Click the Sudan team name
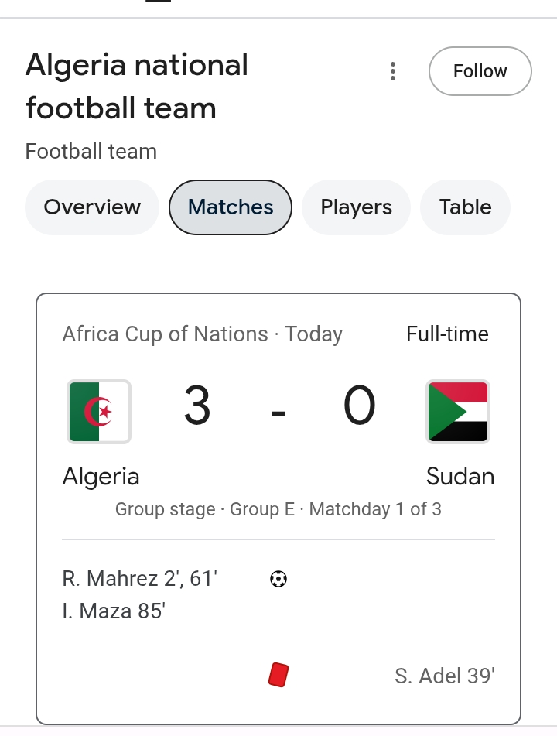The image size is (557, 736). tap(460, 476)
